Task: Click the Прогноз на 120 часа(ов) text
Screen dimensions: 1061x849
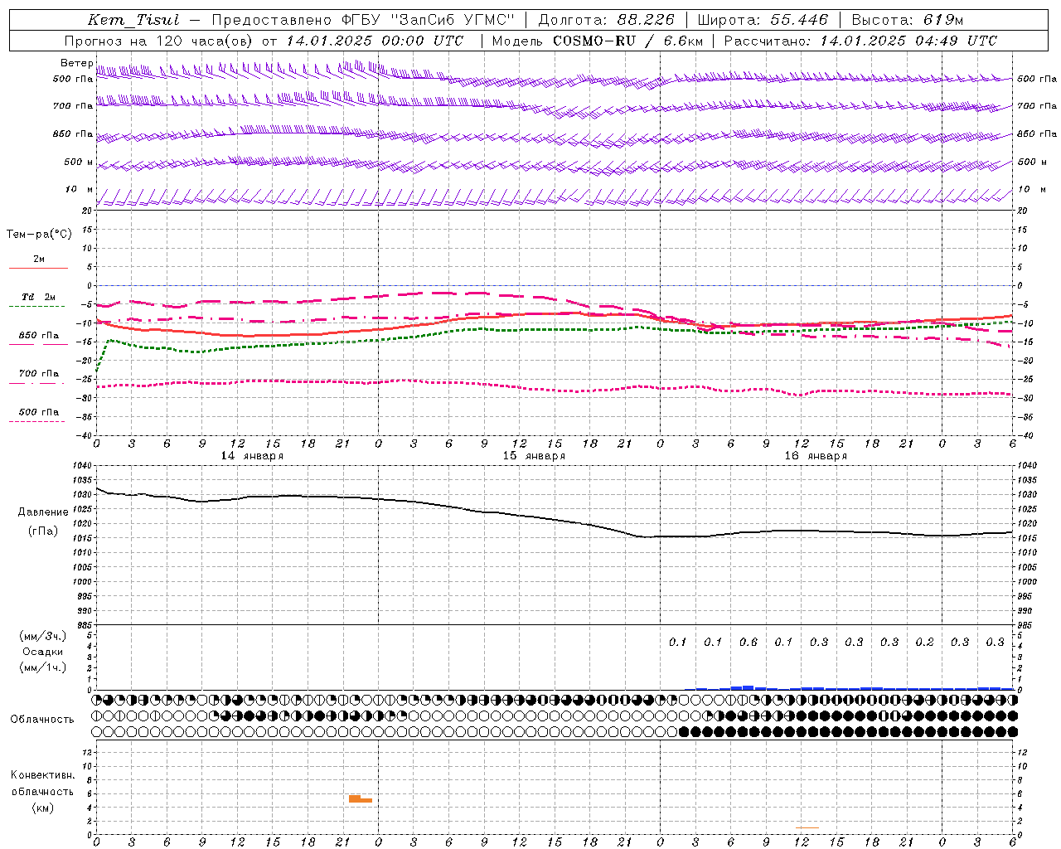Action: coord(159,41)
